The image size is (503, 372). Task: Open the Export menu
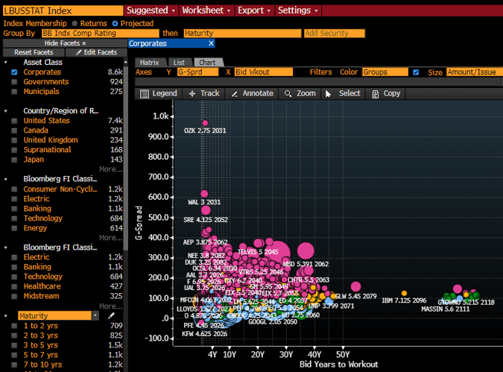point(254,10)
